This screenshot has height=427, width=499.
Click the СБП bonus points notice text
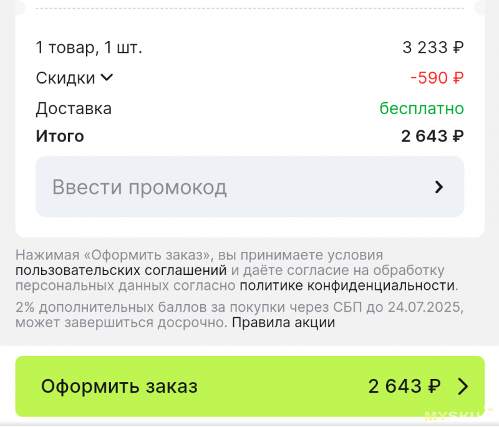pyautogui.click(x=240, y=315)
